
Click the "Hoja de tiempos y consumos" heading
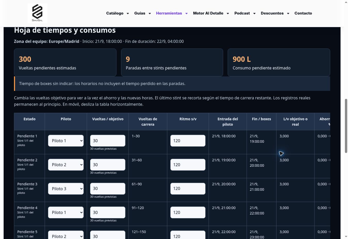pyautogui.click(x=65, y=30)
